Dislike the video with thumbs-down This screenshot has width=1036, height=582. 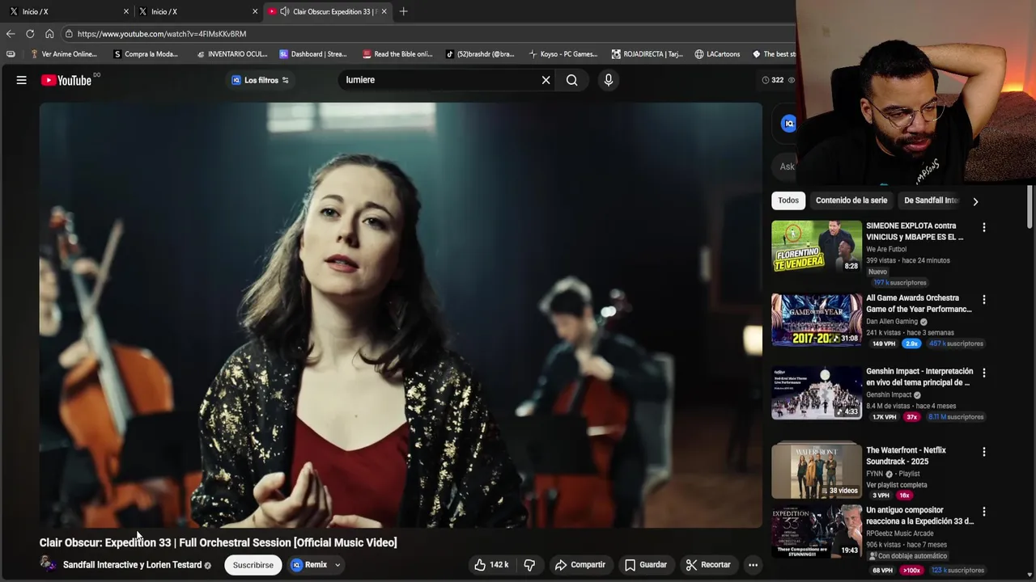[529, 565]
